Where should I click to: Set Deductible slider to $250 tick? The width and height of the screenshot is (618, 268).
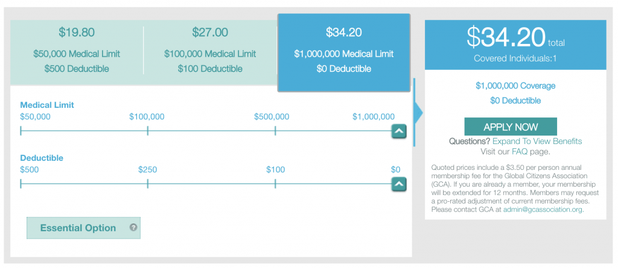point(147,184)
